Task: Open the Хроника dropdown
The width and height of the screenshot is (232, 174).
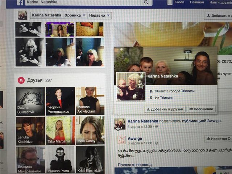Action: 74,16
